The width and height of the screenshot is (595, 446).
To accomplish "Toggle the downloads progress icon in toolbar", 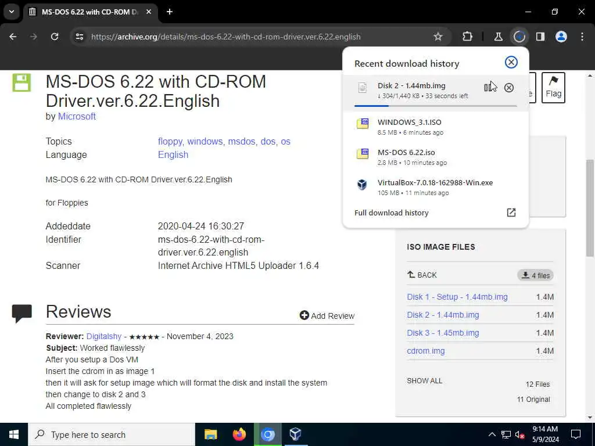I will click(519, 37).
